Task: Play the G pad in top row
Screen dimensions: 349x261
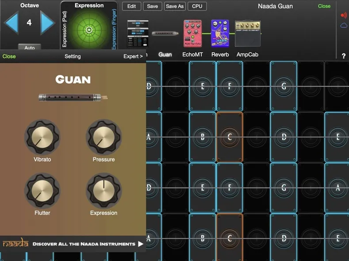Action: 284,86
